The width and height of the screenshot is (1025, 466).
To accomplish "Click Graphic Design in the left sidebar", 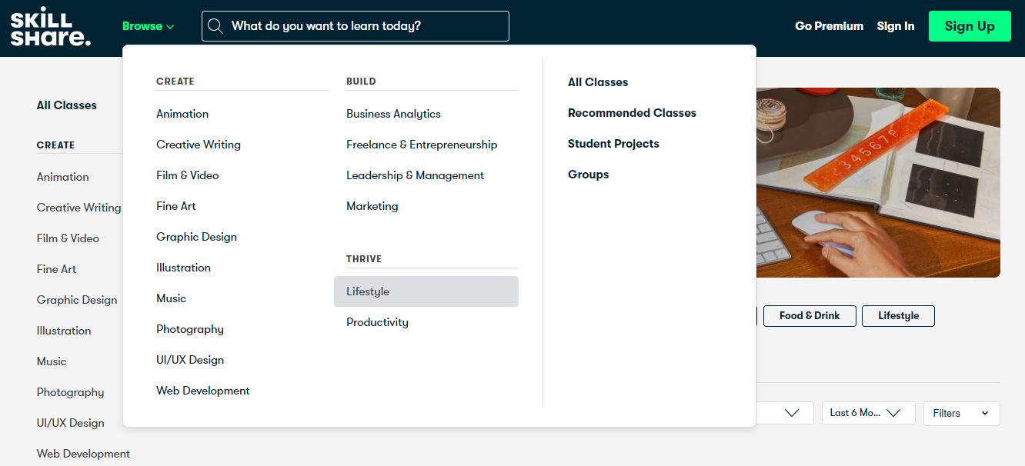I will click(77, 300).
